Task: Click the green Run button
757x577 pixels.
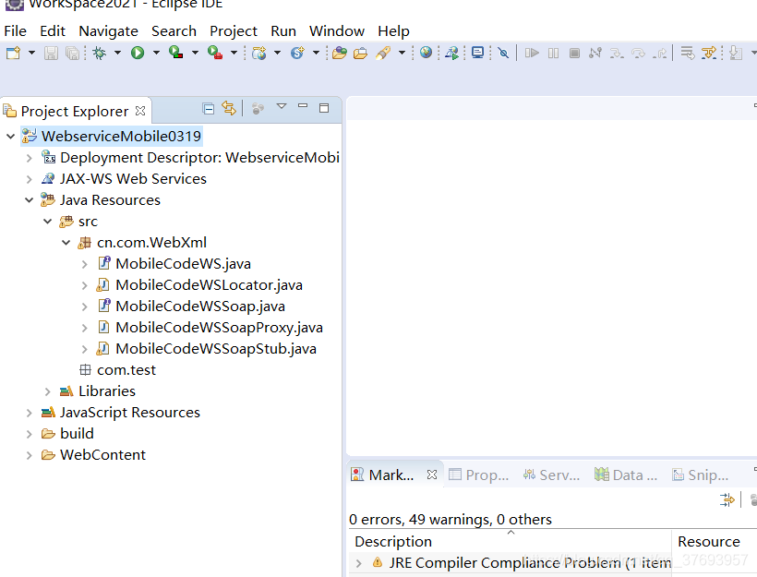Action: click(138, 53)
